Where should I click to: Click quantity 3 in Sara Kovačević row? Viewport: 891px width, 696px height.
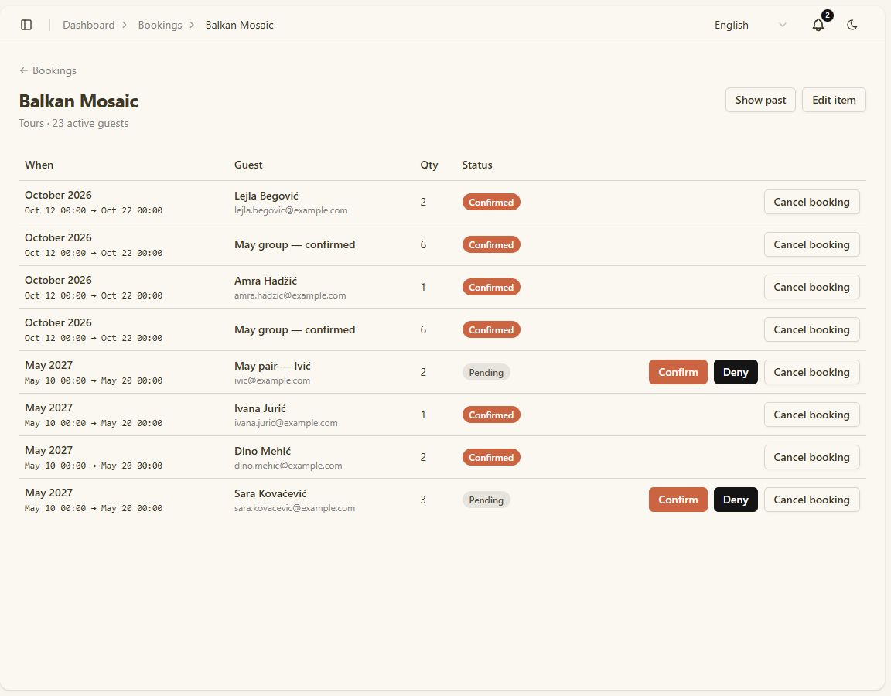click(423, 500)
